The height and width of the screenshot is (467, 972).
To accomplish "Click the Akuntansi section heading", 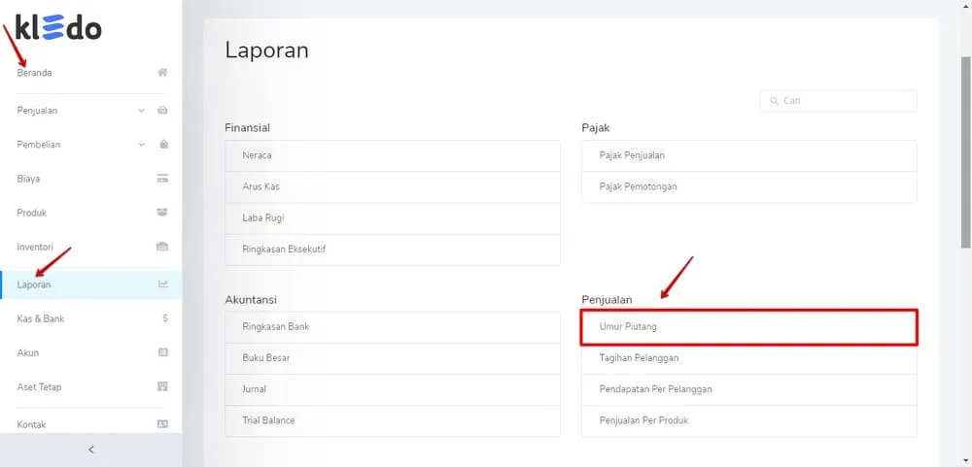I will pyautogui.click(x=251, y=300).
